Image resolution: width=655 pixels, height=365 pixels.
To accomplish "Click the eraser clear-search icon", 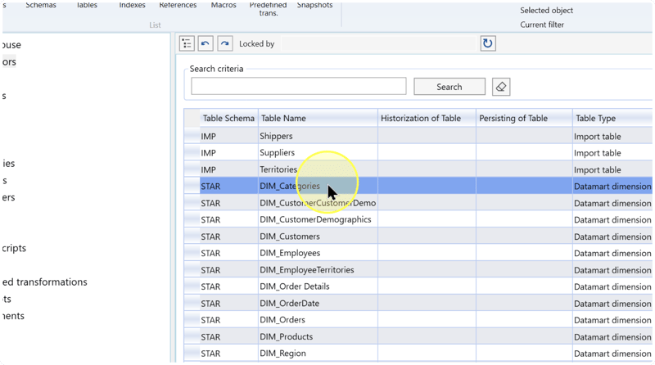I will 501,87.
